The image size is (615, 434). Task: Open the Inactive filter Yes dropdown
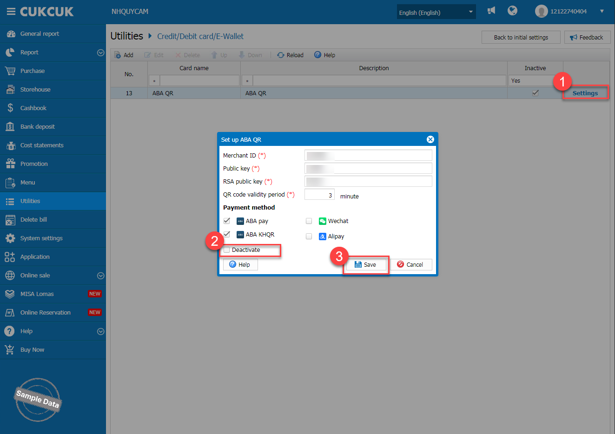point(535,81)
